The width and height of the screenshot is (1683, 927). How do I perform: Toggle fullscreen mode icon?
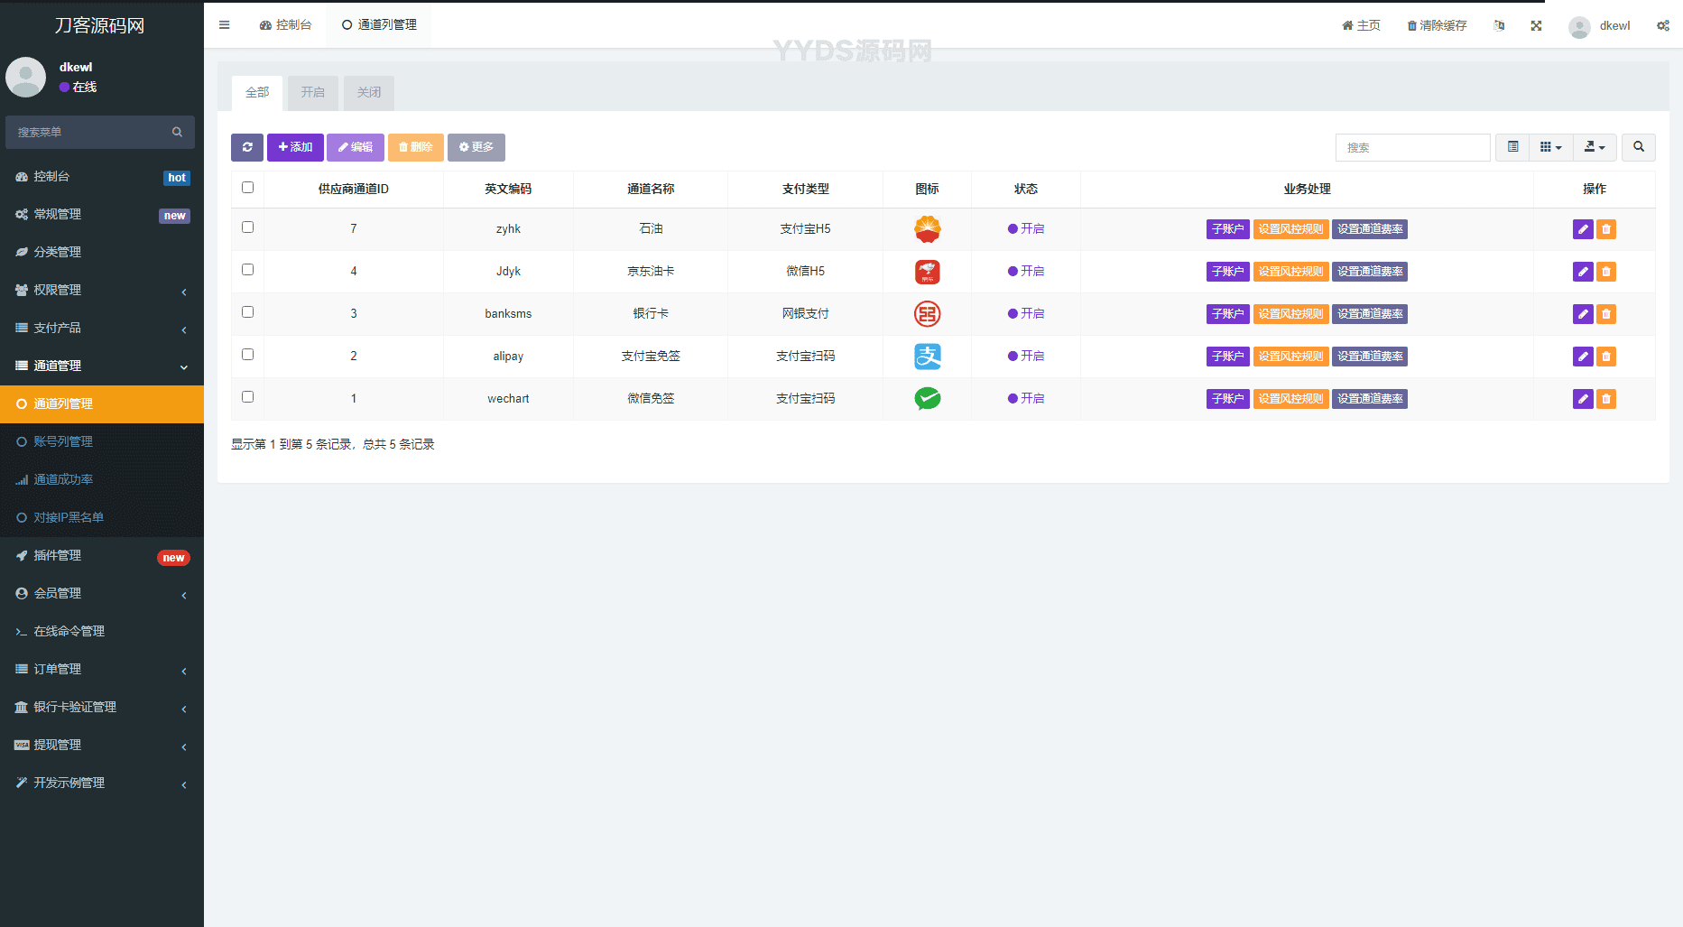pyautogui.click(x=1536, y=25)
